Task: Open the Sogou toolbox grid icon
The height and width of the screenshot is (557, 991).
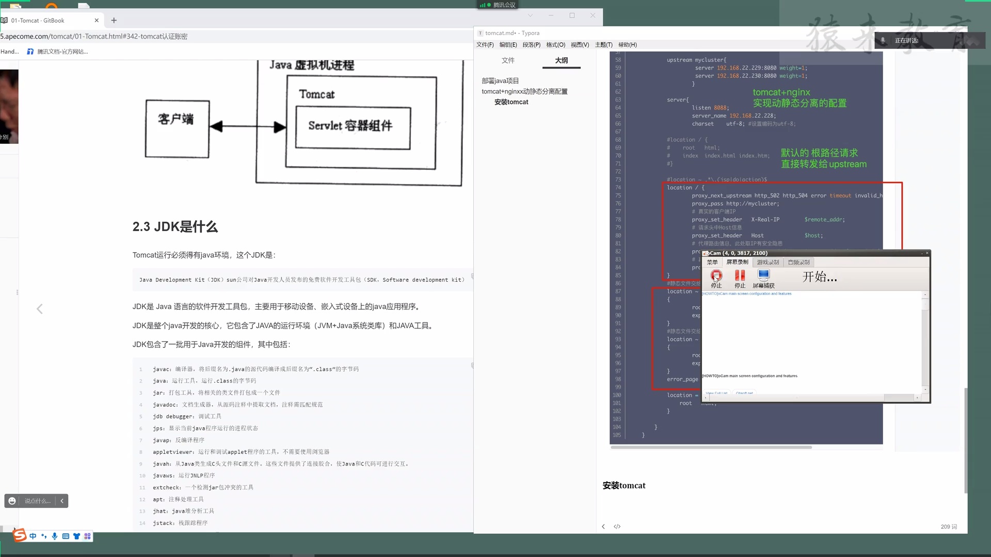Action: 87,536
